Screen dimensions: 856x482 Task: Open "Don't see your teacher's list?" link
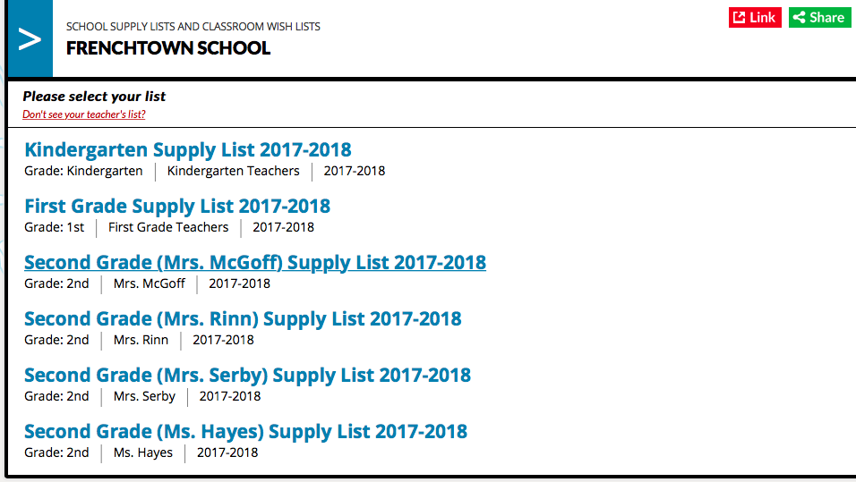click(x=84, y=114)
